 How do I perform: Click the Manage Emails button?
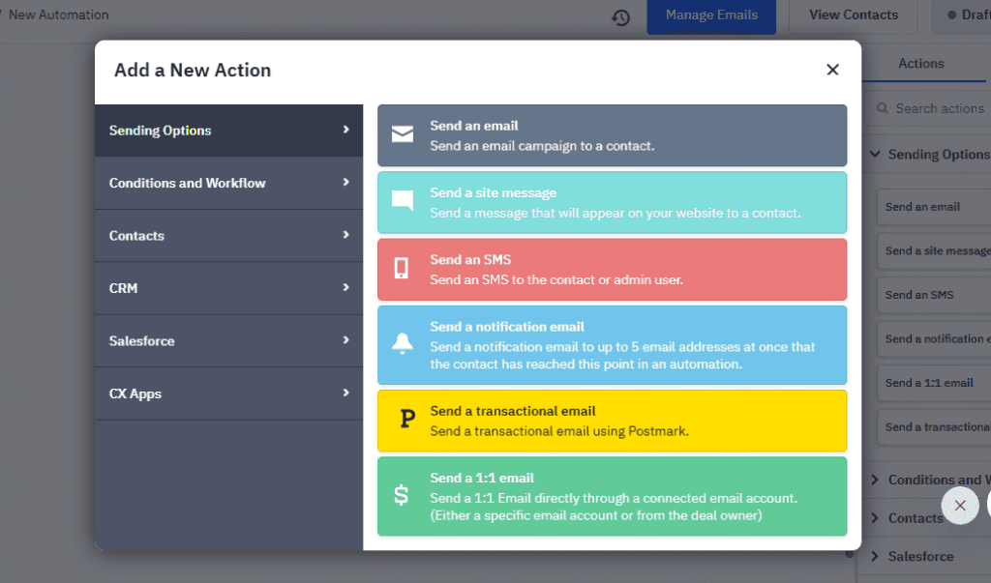(711, 15)
